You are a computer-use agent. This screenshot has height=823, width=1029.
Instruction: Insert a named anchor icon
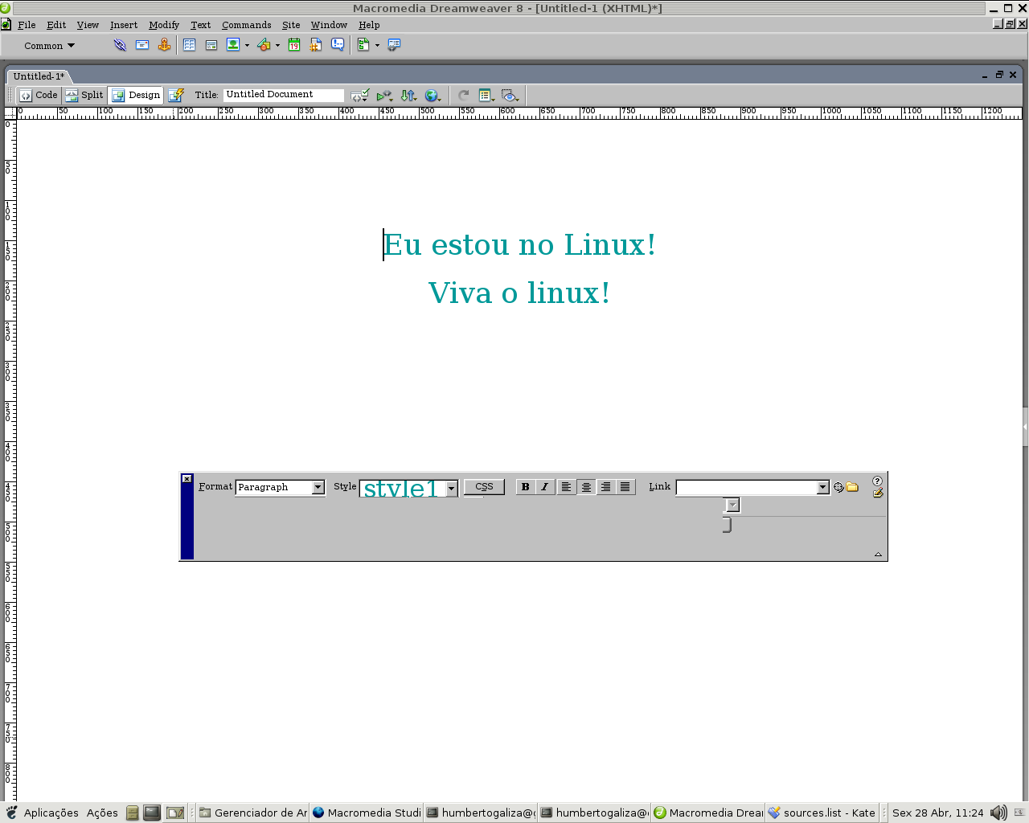pos(164,45)
